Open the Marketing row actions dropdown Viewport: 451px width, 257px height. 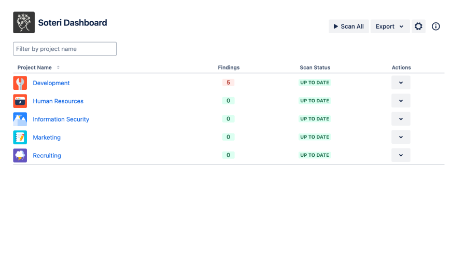(x=401, y=137)
